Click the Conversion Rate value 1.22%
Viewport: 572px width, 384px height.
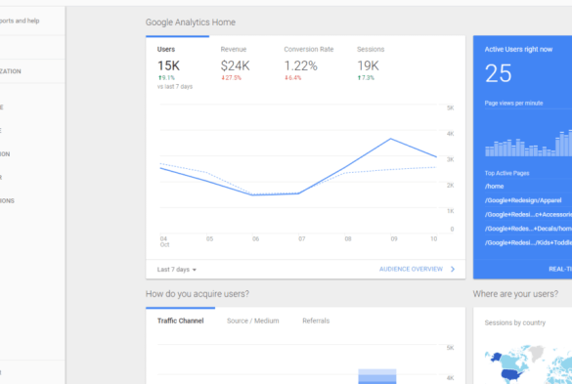[300, 66]
